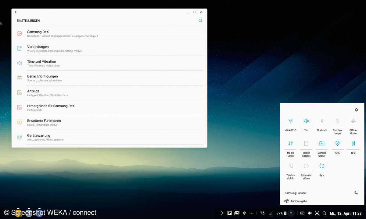Open gallery image notification in taskbar
The width and height of the screenshot is (366, 219).
coord(229,213)
